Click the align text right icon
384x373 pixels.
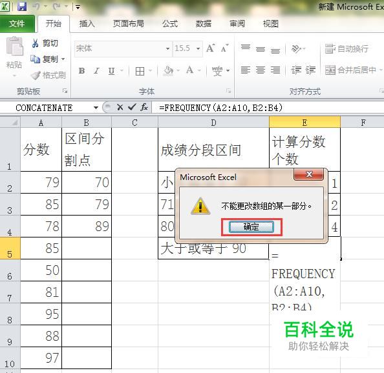(x=275, y=70)
